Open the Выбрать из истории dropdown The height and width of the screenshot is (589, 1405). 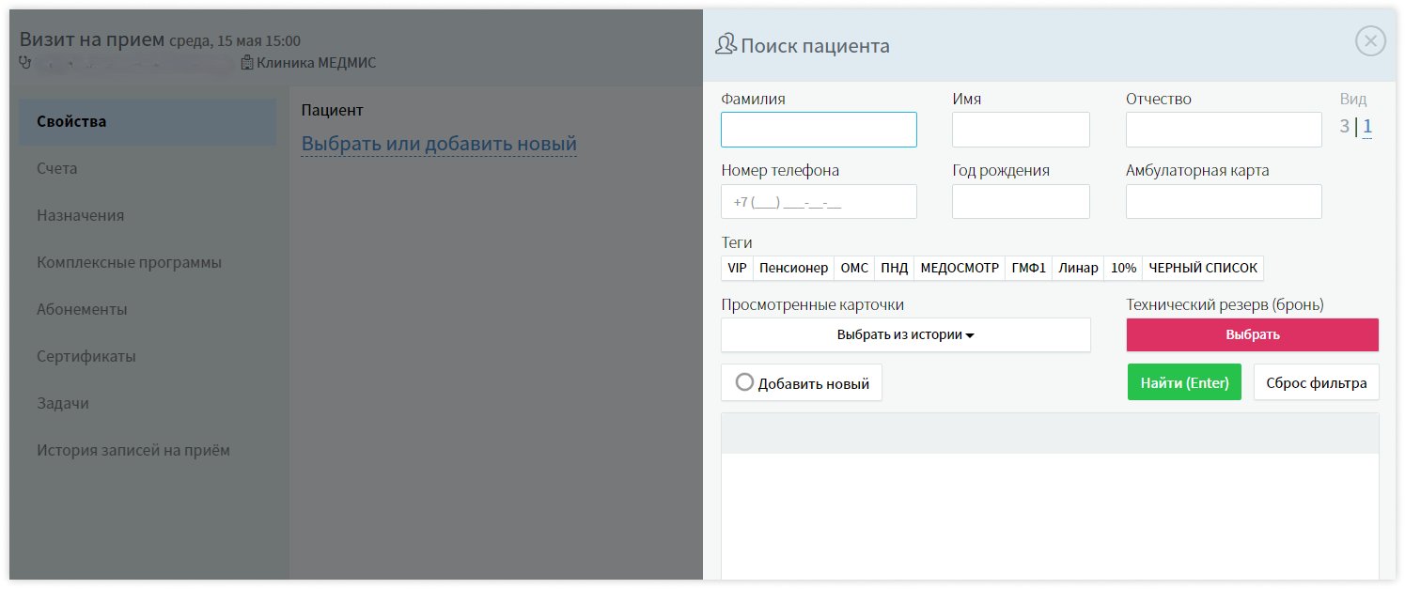[905, 334]
